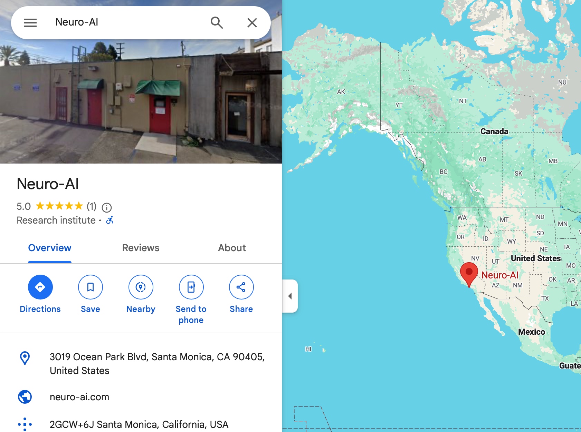Screen dimensions: 581x432
Task: Click the magnifying glass search icon
Action: click(x=217, y=23)
